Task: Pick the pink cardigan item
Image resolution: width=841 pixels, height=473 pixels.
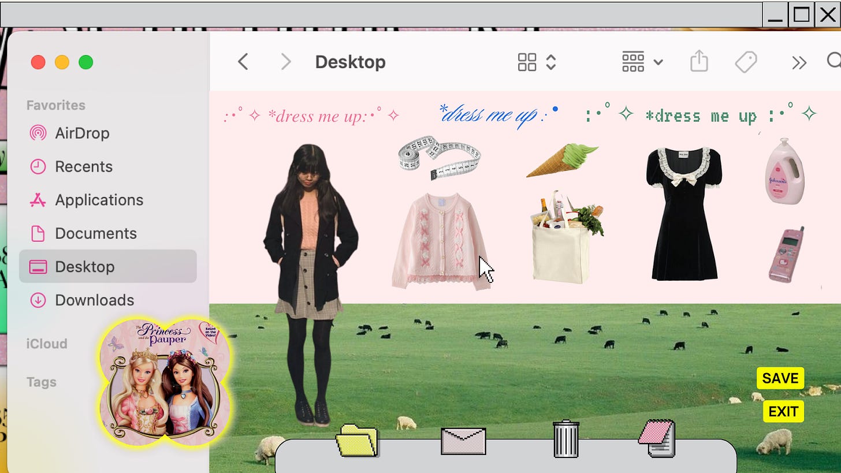Action: pos(440,241)
